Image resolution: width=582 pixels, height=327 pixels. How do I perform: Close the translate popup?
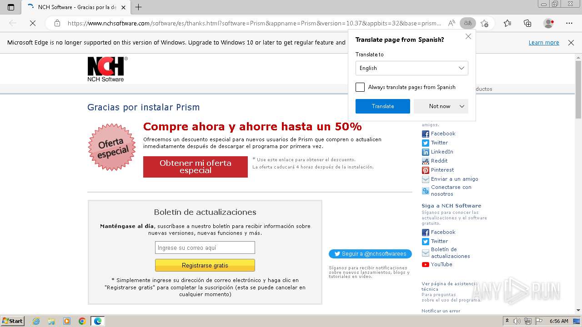468,36
